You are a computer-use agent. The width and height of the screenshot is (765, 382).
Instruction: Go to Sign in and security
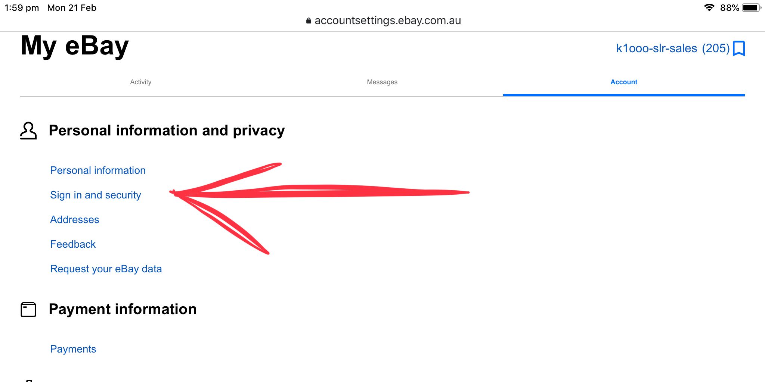96,195
